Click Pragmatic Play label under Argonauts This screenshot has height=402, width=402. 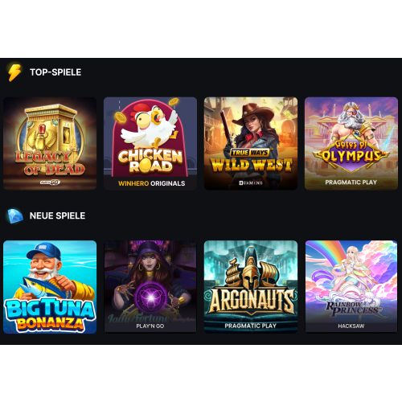(x=251, y=326)
